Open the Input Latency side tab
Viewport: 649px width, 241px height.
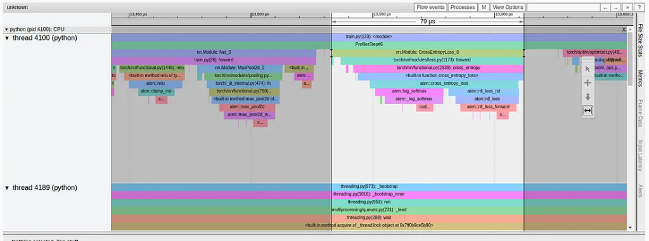pyautogui.click(x=640, y=156)
